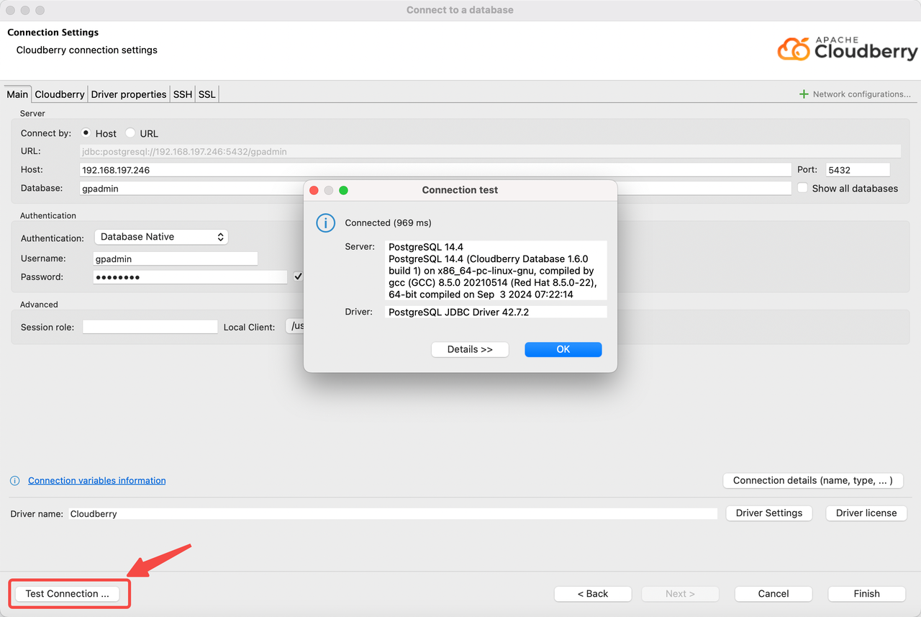Expand connection test Details >> section
The width and height of the screenshot is (921, 617).
[470, 349]
